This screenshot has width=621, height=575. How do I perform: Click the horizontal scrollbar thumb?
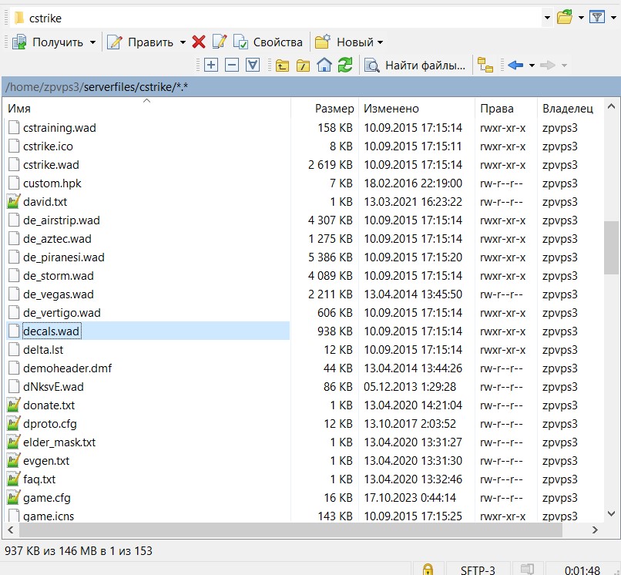(x=290, y=530)
